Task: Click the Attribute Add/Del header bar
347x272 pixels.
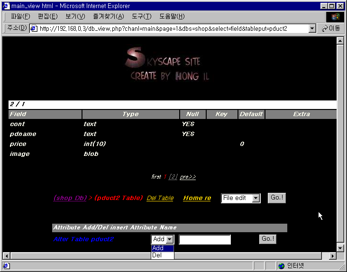Action: (x=170, y=228)
